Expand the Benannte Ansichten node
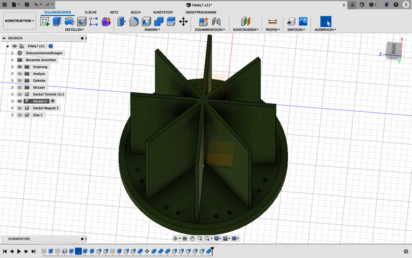The height and width of the screenshot is (258, 412). click(x=12, y=60)
